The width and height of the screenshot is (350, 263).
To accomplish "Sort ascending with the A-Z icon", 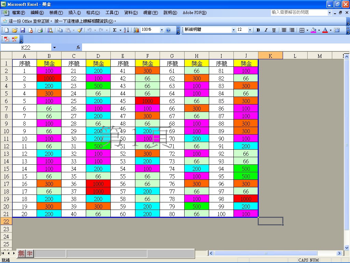I will [x=126, y=30].
